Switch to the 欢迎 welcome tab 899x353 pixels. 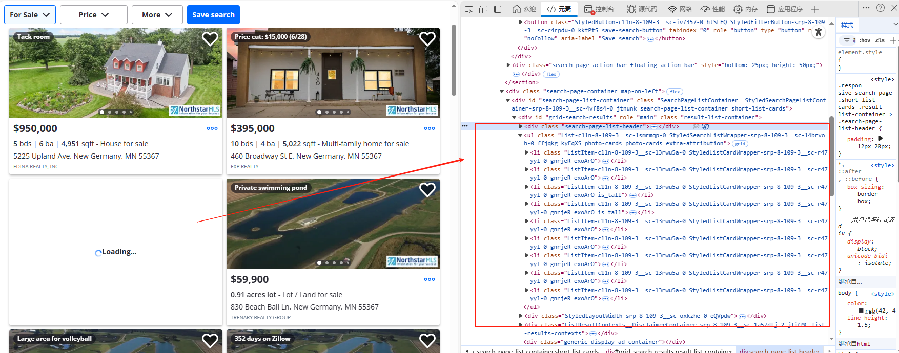[524, 9]
